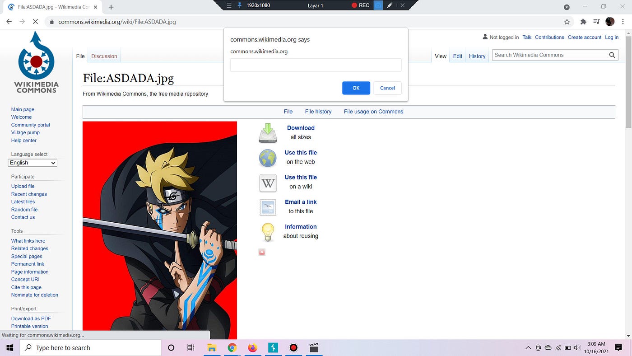Open Firefox from the taskbar
The image size is (632, 356).
click(x=252, y=348)
